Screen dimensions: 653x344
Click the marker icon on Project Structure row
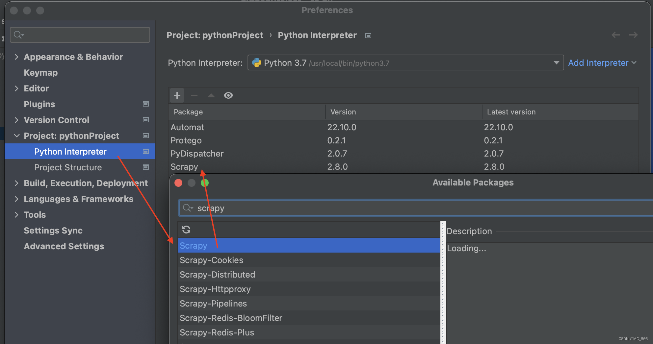tap(146, 167)
